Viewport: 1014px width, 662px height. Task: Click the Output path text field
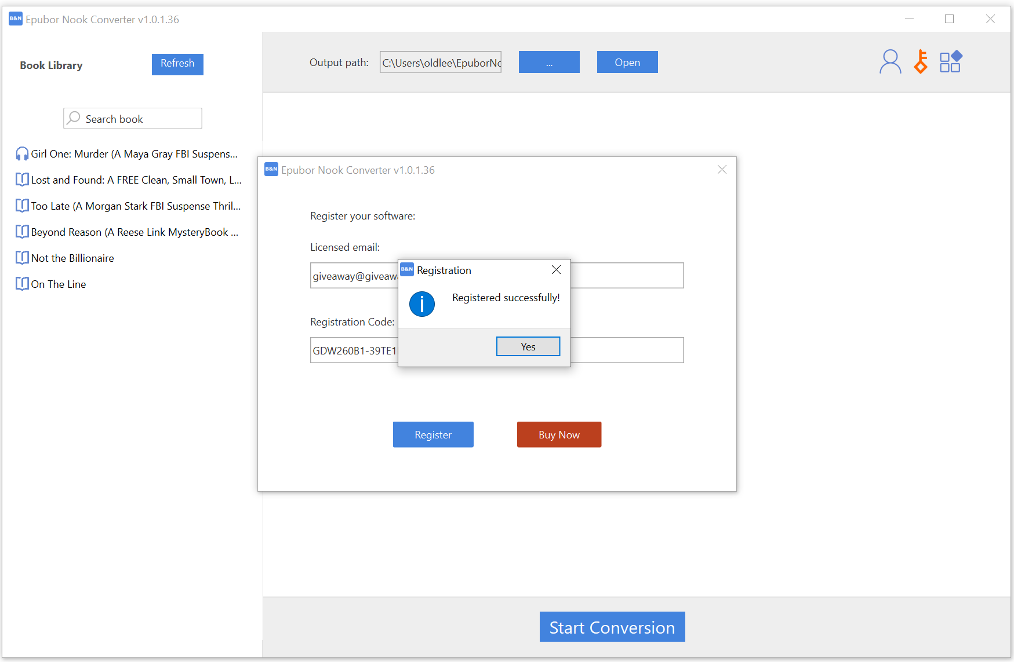(441, 62)
